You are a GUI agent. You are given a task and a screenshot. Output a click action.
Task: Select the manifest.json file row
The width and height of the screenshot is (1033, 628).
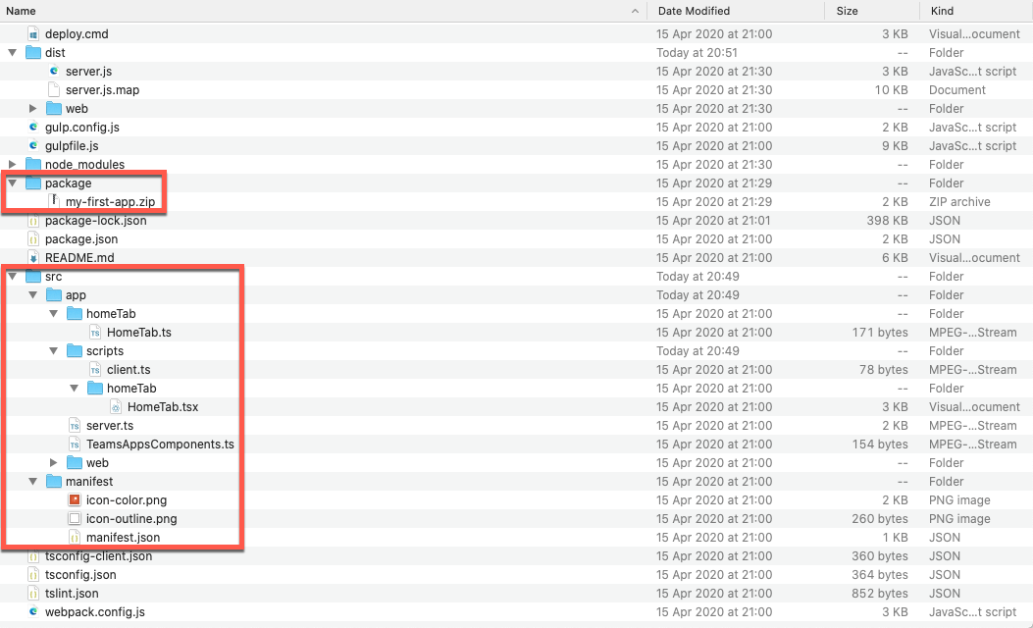coord(123,538)
